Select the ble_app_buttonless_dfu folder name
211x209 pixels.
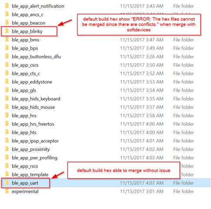[36, 57]
